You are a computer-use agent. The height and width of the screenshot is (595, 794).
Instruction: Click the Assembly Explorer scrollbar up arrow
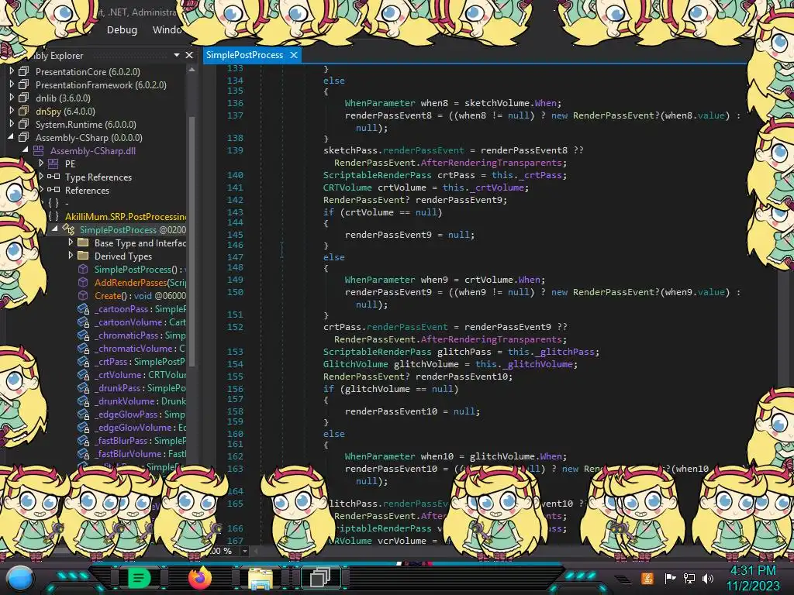(192, 71)
